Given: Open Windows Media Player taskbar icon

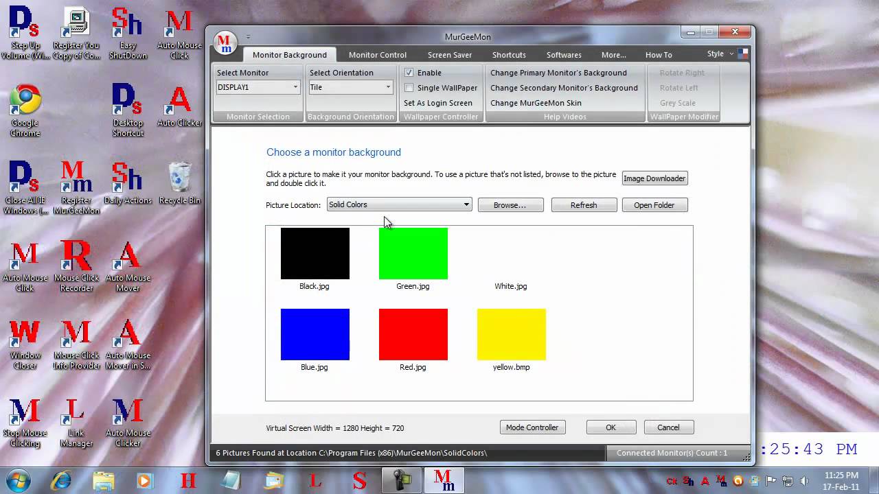Looking at the screenshot, I should (x=145, y=480).
